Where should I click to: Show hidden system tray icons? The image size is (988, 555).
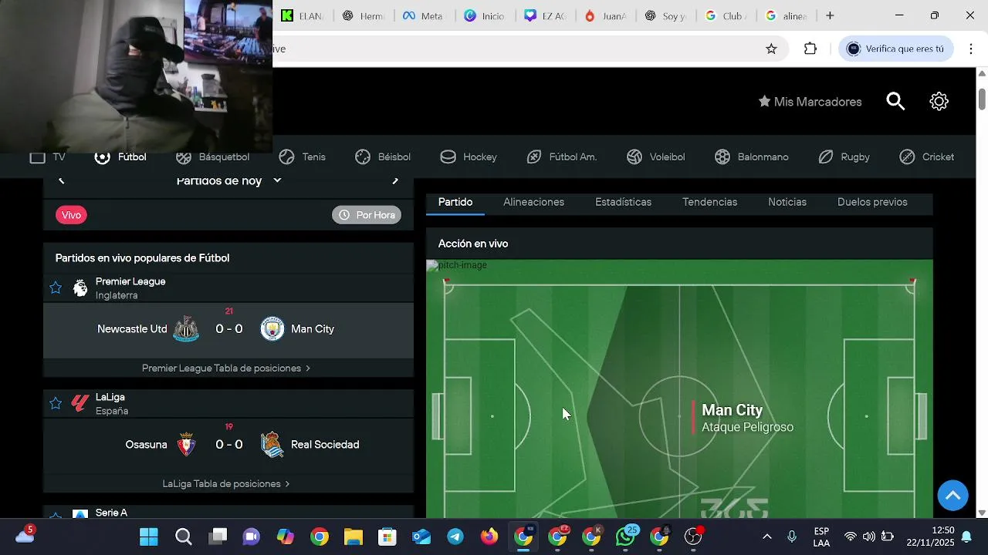tap(766, 536)
